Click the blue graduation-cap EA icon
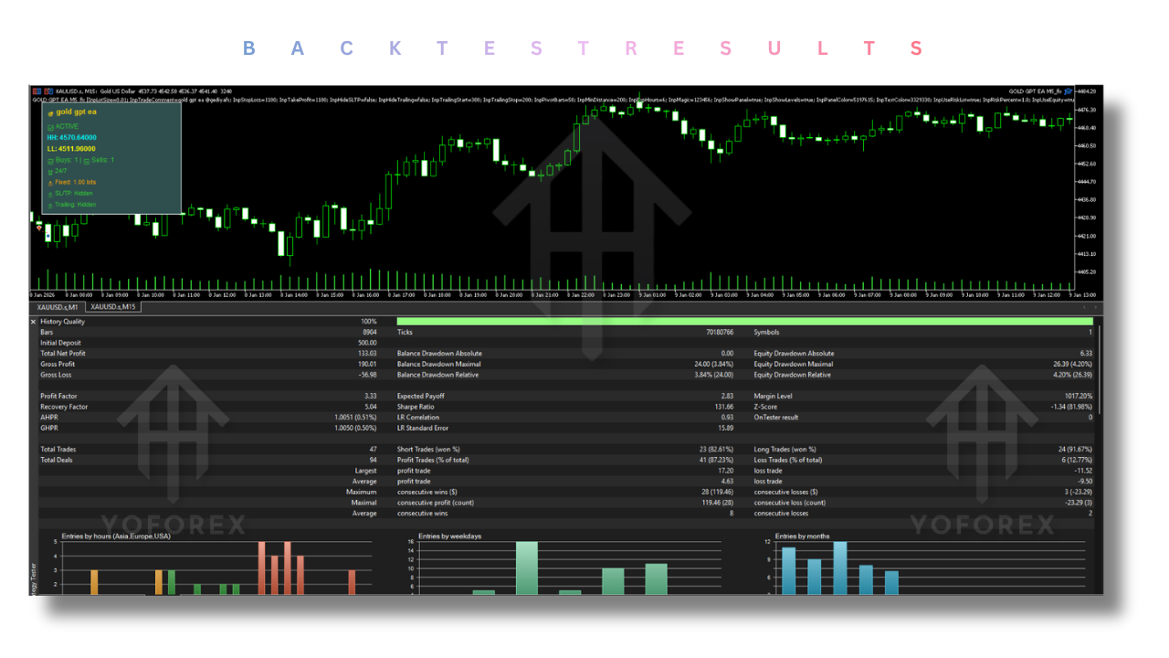The width and height of the screenshot is (1169, 658). (1068, 91)
